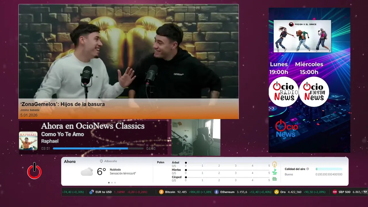Click the Oro gold bars icon
The image size is (368, 207).
click(x=277, y=192)
